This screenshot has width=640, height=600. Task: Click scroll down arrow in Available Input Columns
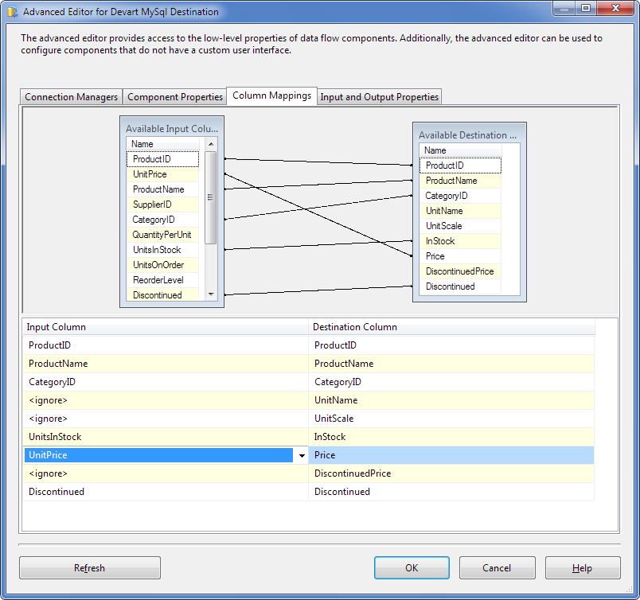[x=211, y=294]
